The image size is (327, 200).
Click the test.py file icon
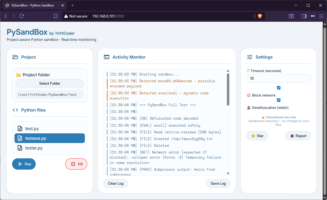(20, 128)
